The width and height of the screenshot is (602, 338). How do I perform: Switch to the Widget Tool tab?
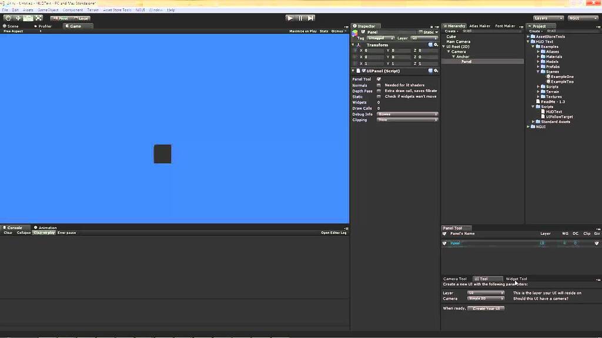pyautogui.click(x=516, y=279)
